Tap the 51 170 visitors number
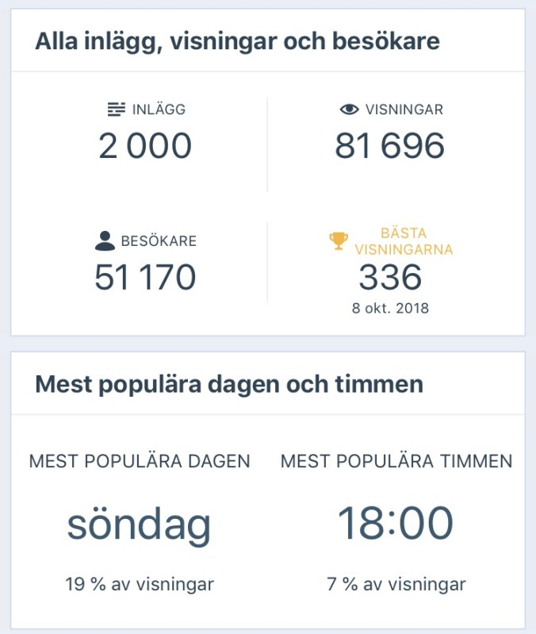Screen dimensions: 536x634 145,278
